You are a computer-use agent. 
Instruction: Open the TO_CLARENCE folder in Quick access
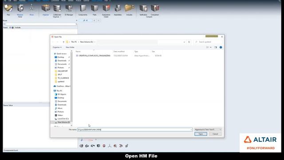point(63,78)
